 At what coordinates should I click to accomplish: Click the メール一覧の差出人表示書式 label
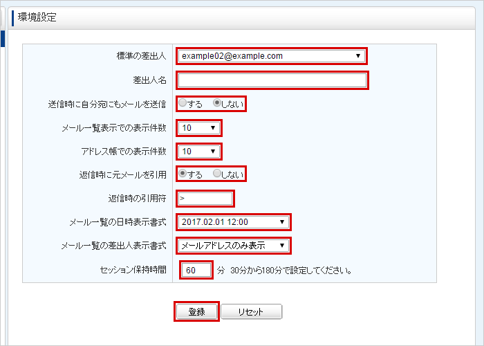[x=113, y=246]
